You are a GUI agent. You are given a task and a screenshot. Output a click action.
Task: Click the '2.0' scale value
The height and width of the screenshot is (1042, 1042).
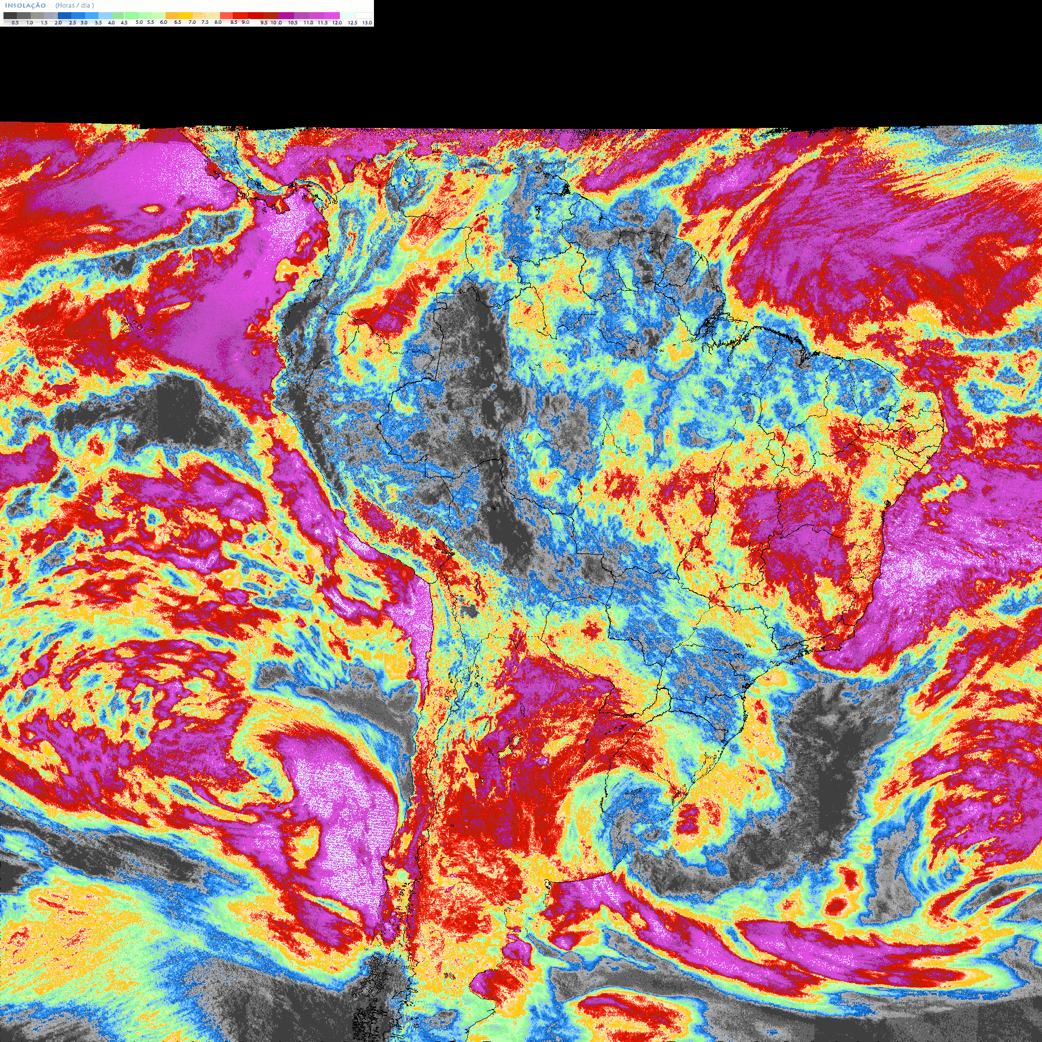(x=58, y=23)
